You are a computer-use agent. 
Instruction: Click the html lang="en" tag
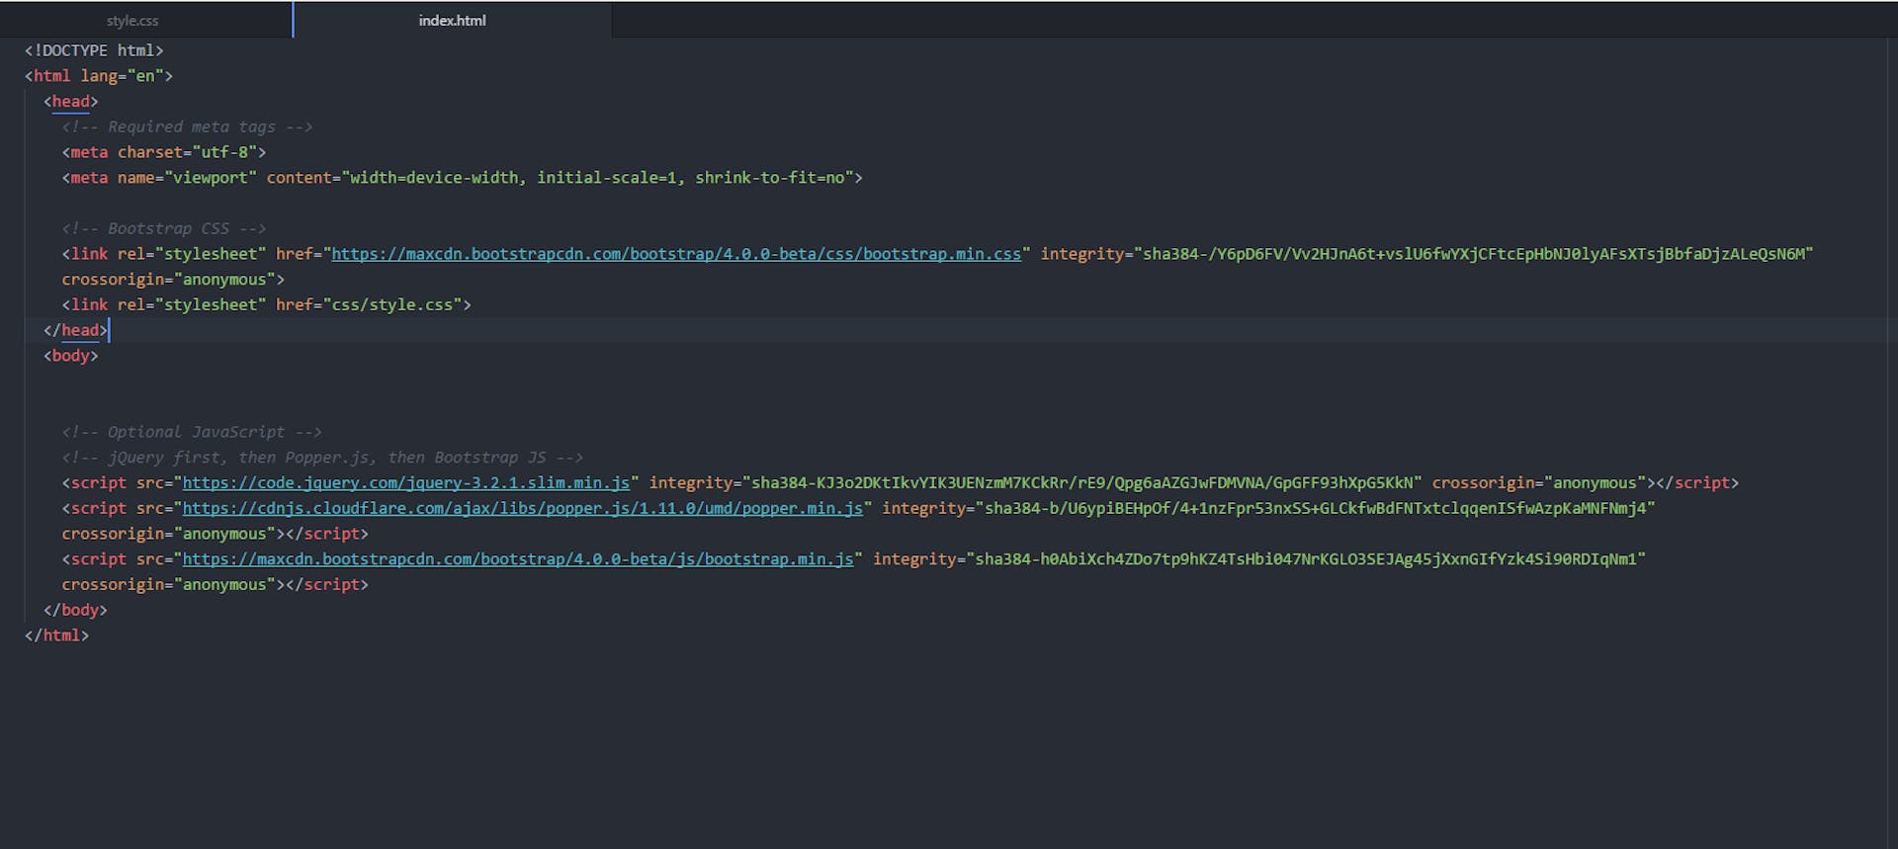99,76
